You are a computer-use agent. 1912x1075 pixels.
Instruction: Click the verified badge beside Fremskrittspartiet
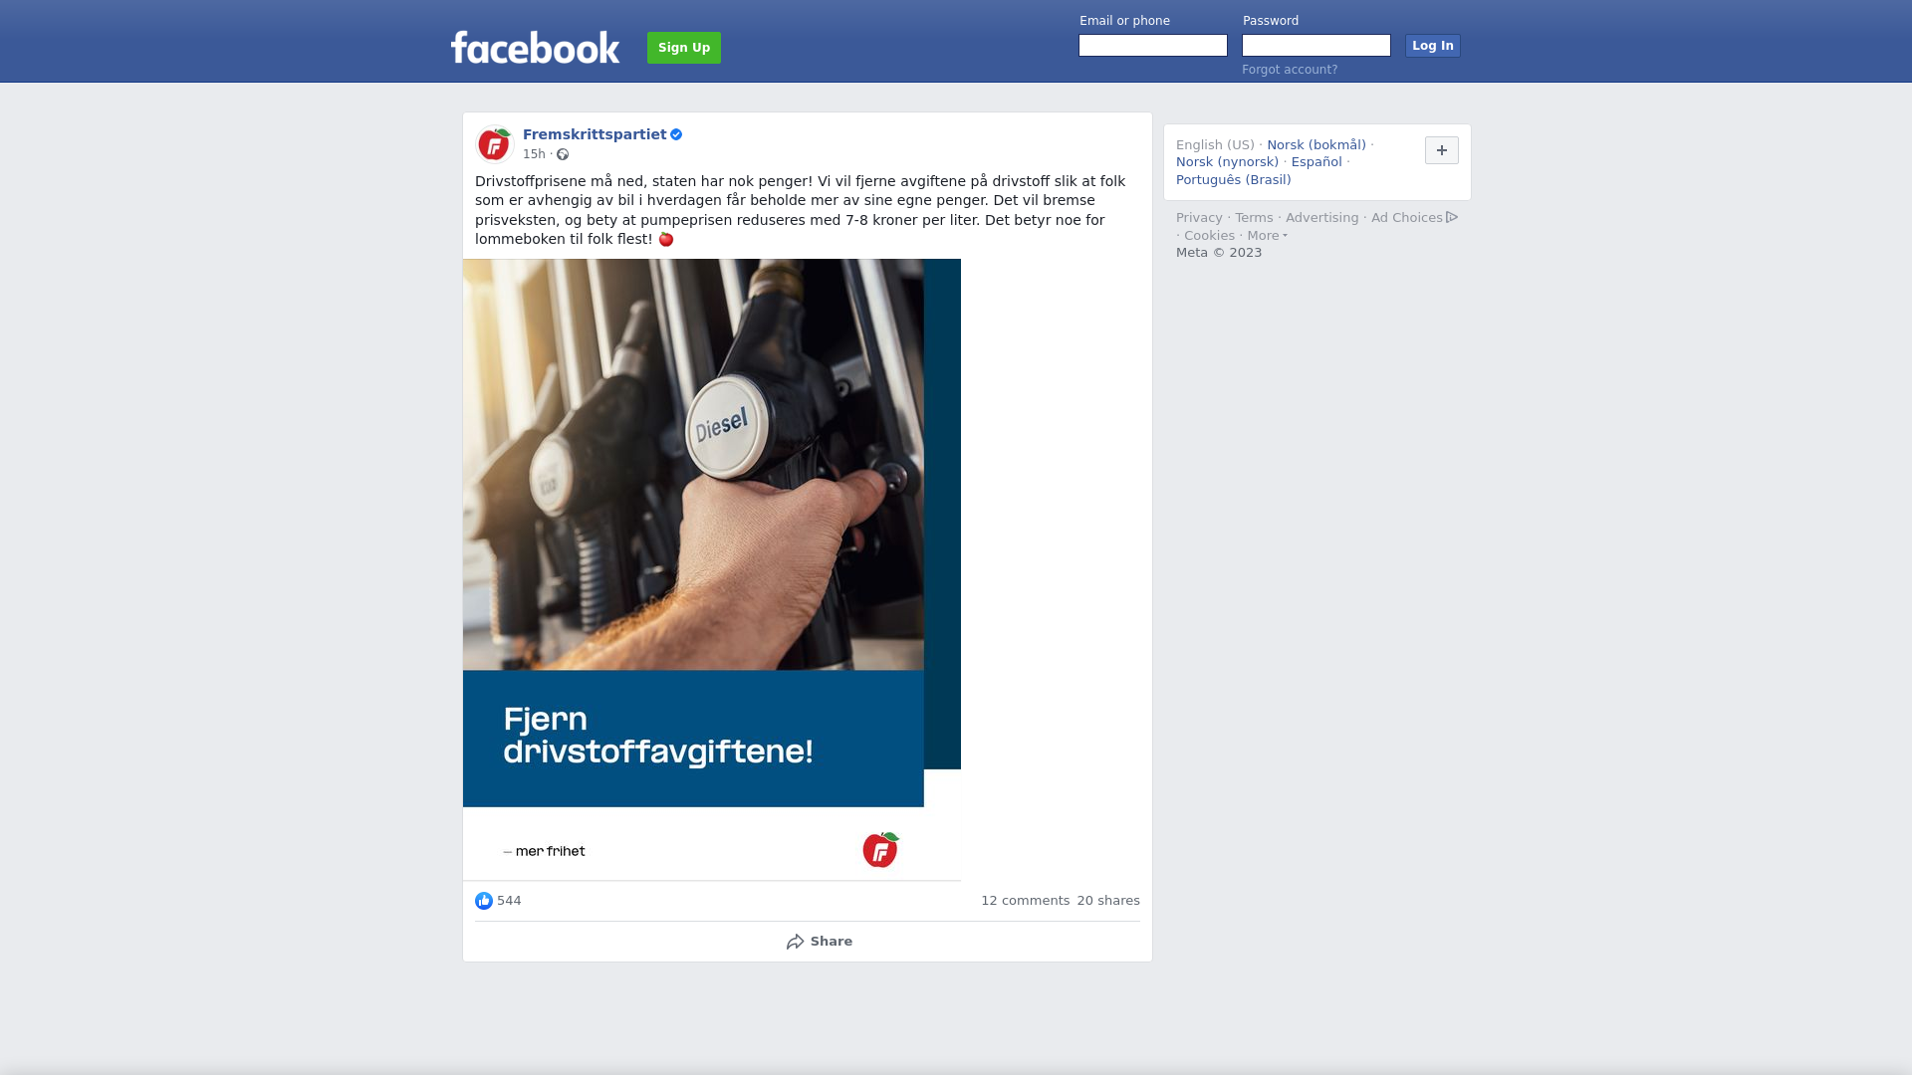pyautogui.click(x=676, y=134)
